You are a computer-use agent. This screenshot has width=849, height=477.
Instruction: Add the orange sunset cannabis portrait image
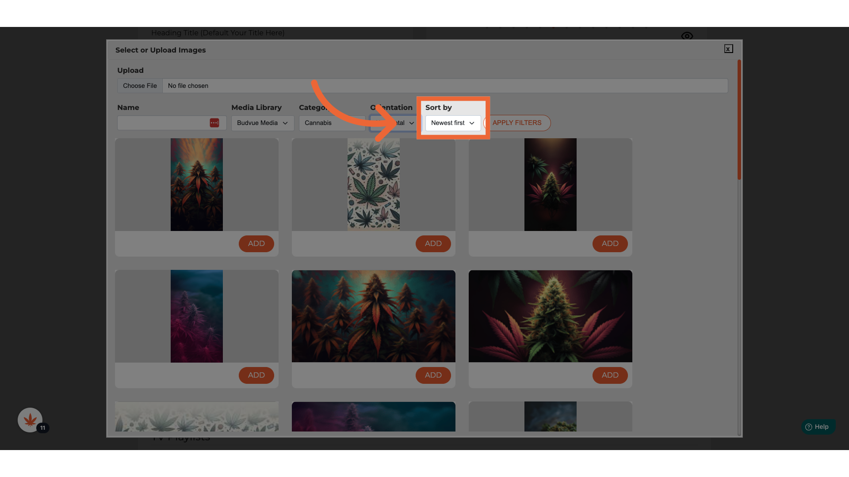pos(256,243)
